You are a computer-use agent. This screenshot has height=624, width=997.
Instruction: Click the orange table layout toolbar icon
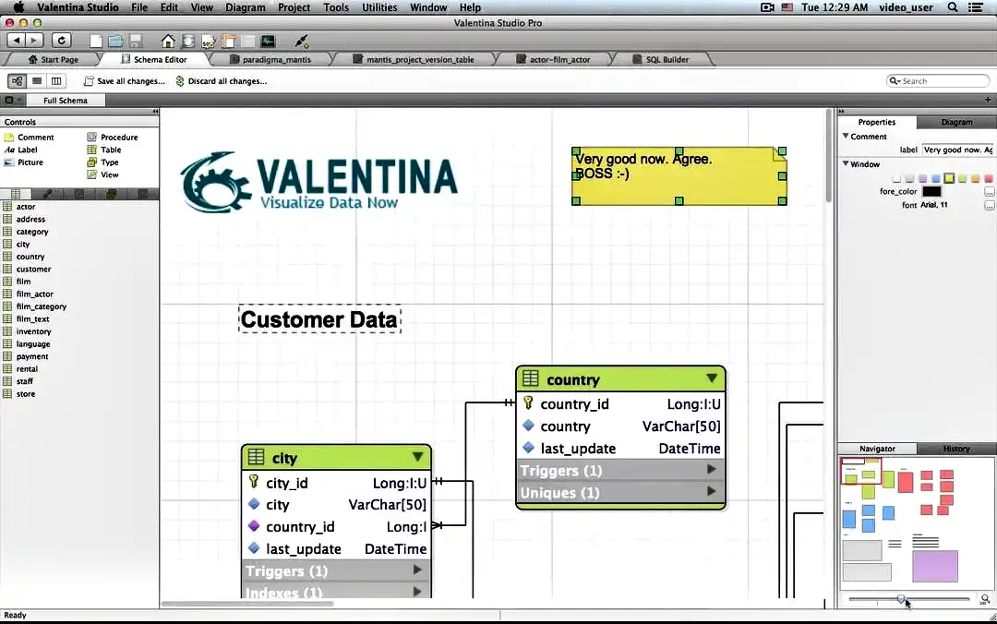tap(228, 41)
